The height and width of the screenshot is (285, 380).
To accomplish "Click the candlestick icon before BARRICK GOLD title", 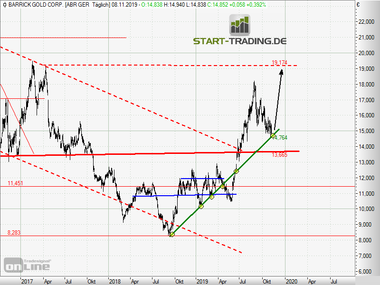I will click(4, 5).
